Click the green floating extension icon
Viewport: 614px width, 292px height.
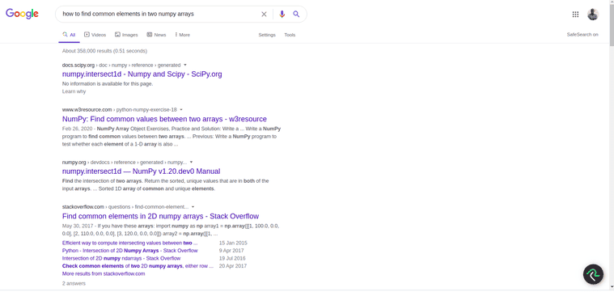[x=593, y=274]
